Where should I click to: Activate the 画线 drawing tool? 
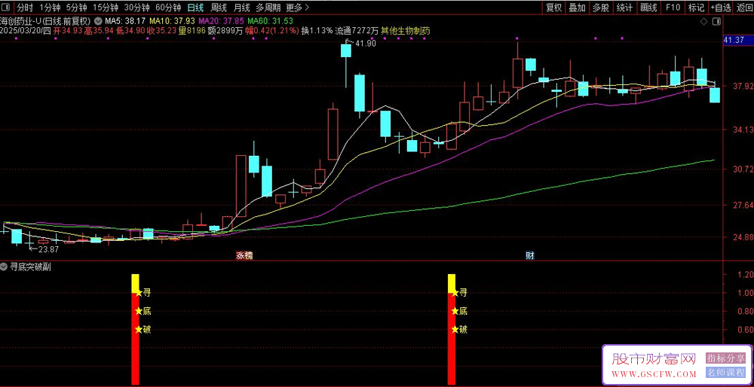648,8
